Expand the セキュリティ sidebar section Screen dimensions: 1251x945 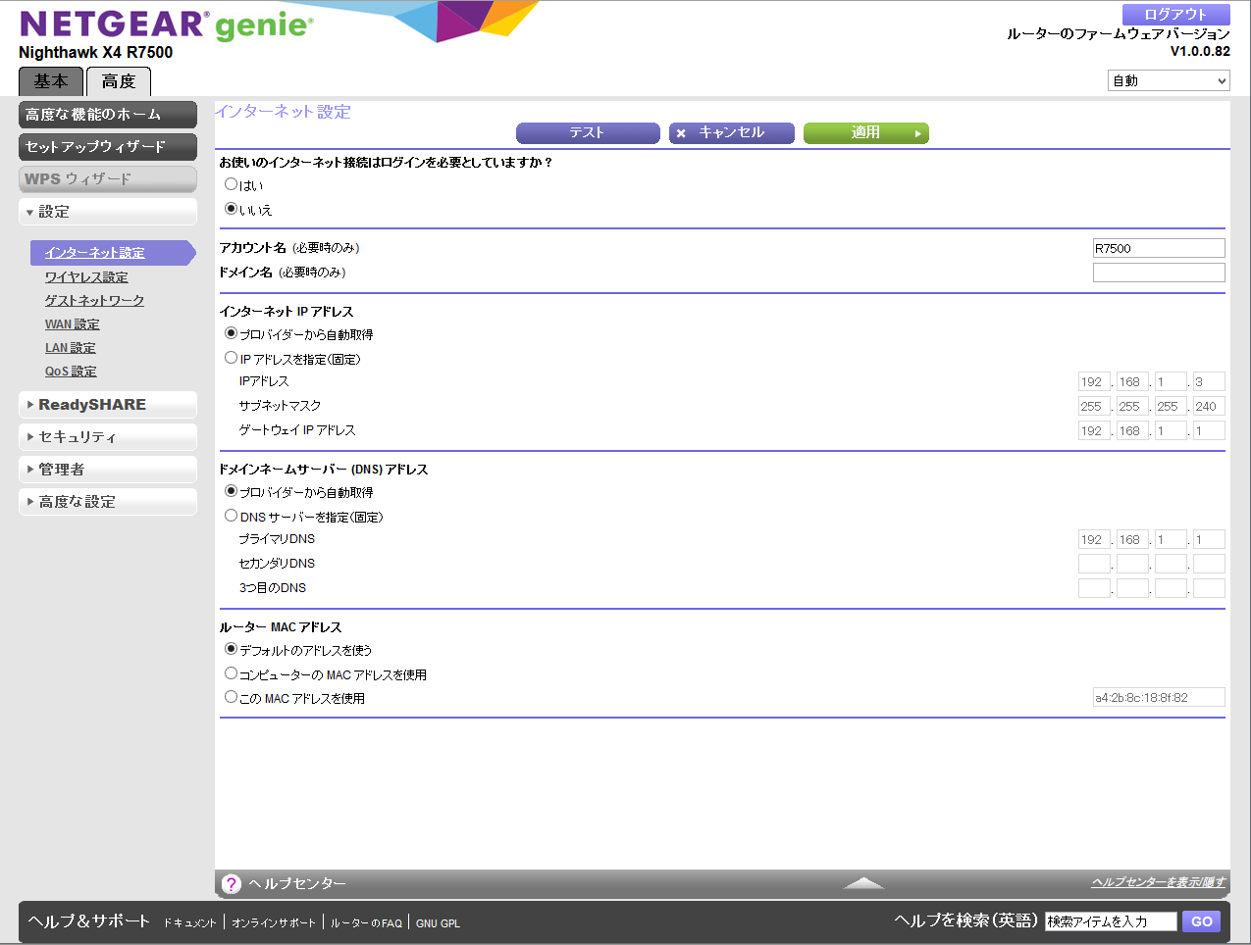108,437
